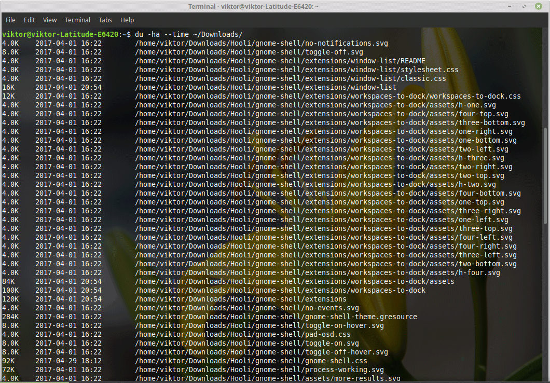
Task: Click the pad-osd.css path line
Action: click(243, 334)
